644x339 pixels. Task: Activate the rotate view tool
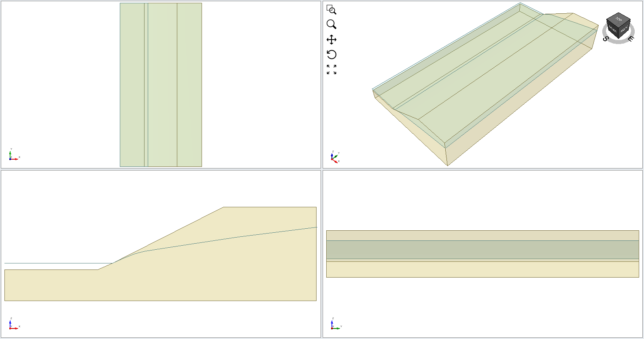pyautogui.click(x=332, y=55)
